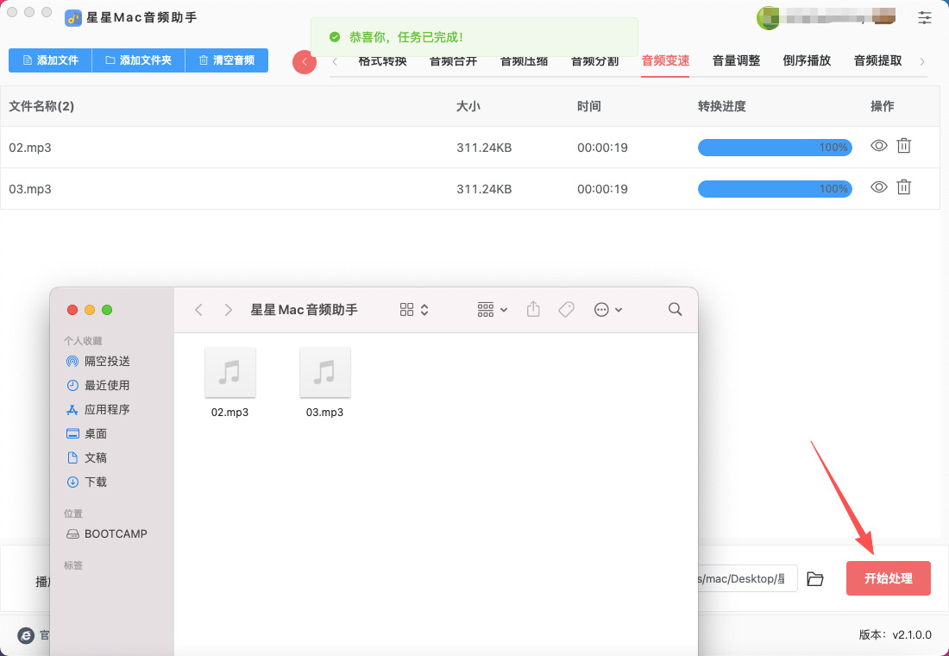Preview 02.mp3 using the eye icon
The height and width of the screenshot is (656, 949).
point(878,147)
